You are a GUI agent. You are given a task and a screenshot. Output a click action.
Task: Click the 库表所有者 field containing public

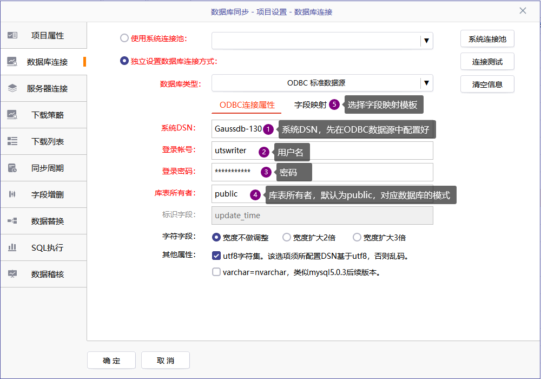(x=322, y=194)
